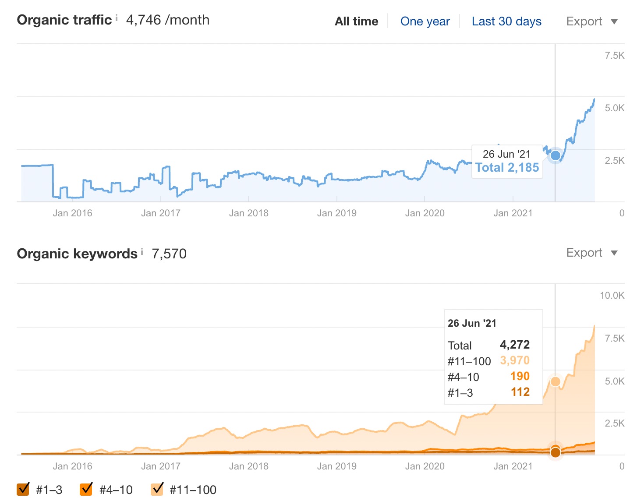Click the "190" value for #4–10

(x=520, y=376)
